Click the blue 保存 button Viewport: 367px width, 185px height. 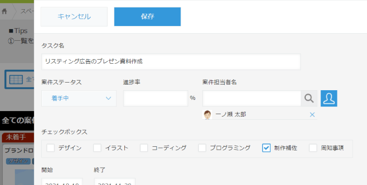(147, 17)
